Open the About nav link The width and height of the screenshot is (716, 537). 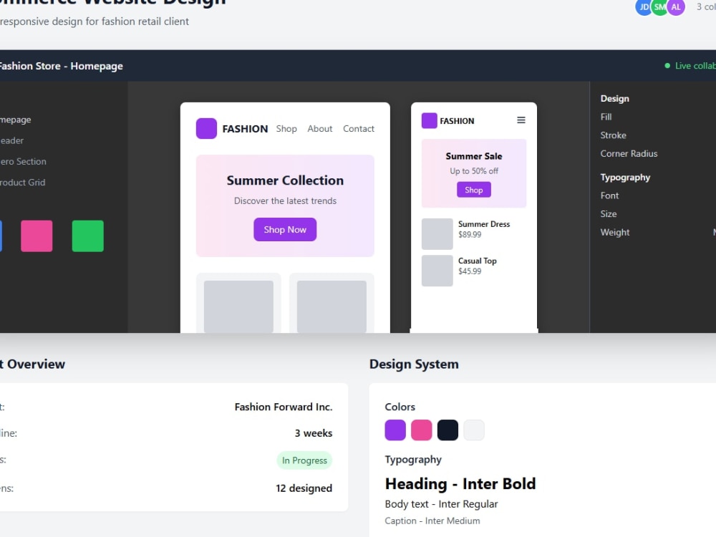click(319, 129)
